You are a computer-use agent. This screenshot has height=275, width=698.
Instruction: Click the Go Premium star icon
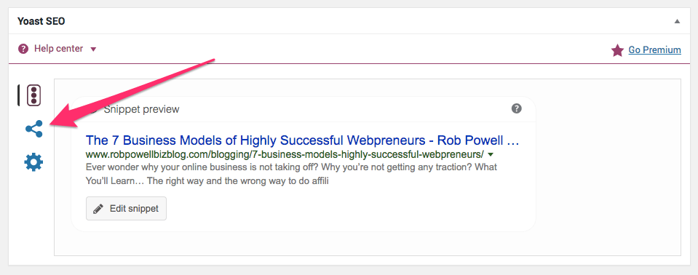point(617,50)
